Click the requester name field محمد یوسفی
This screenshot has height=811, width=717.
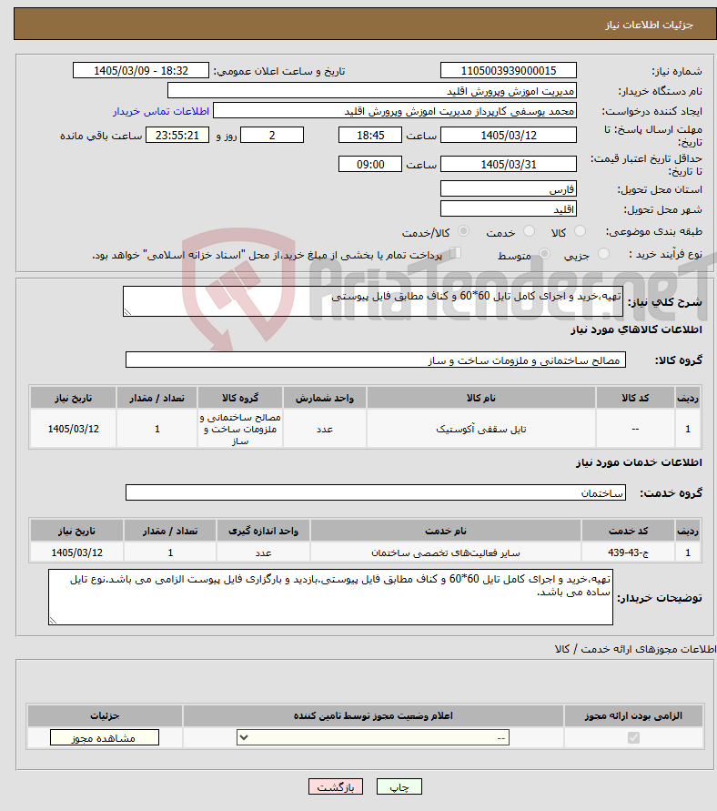click(x=395, y=111)
